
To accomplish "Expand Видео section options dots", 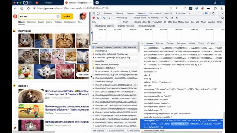I will coord(31,86).
